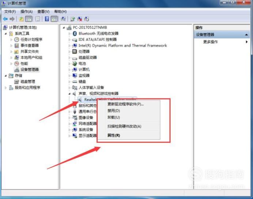Click the 电池 battery device icon

coord(74,64)
